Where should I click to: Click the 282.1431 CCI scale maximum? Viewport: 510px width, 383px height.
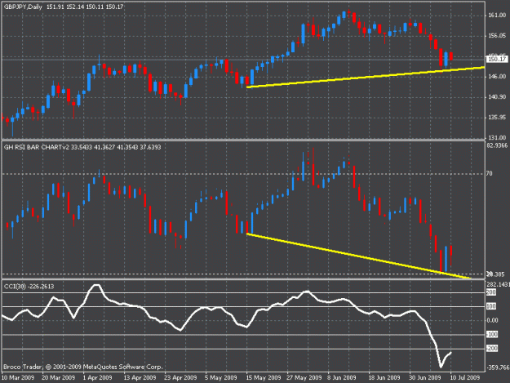point(498,284)
